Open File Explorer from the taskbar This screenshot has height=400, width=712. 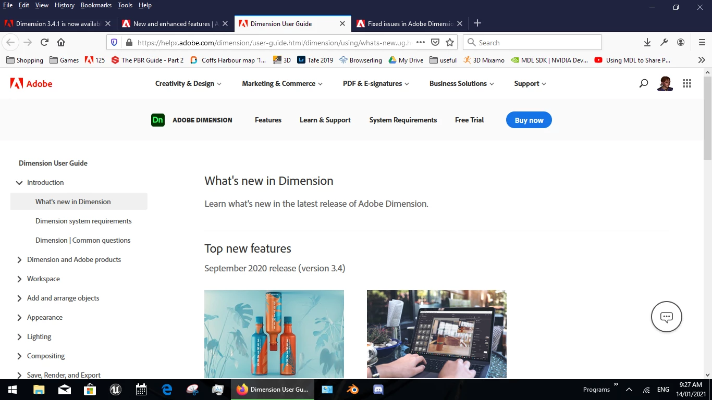tap(39, 389)
